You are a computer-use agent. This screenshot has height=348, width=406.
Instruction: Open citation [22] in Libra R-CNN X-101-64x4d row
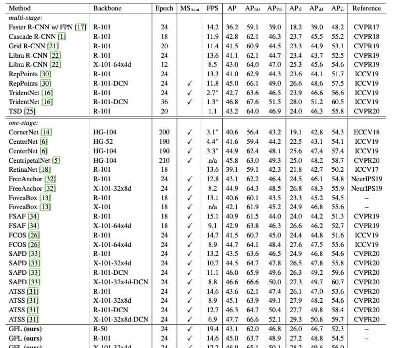pos(56,65)
